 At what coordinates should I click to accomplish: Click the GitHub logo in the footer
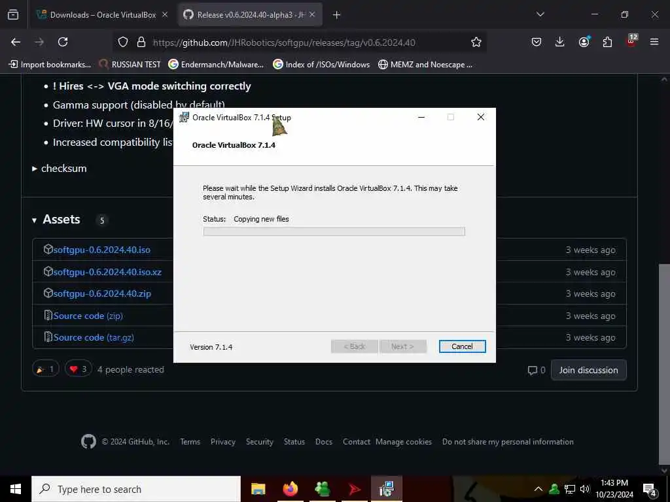click(x=88, y=442)
